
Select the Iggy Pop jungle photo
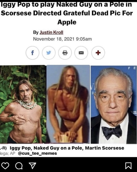click(x=23, y=104)
